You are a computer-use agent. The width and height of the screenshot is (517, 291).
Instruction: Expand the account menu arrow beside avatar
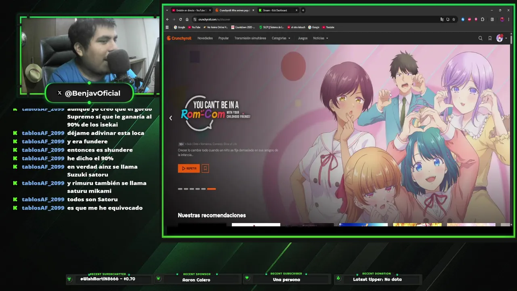click(x=506, y=38)
